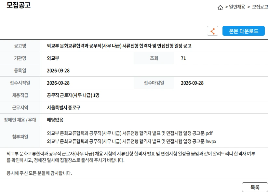Screen dimensions: 268x192
Task: Click the 근무지역 row label
Action: click(x=20, y=108)
